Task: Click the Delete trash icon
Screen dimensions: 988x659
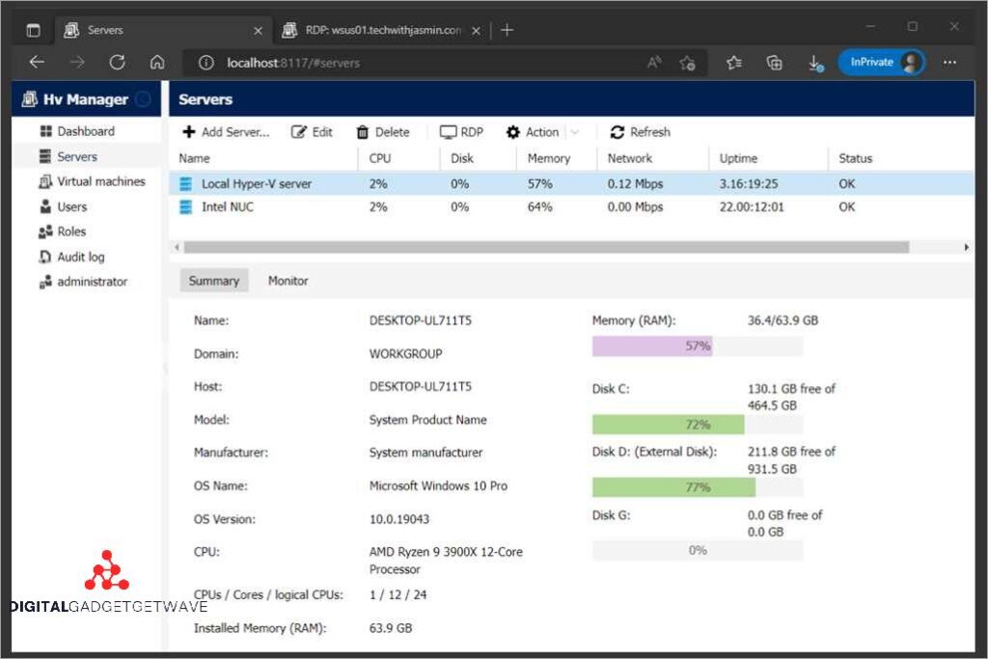Action: (363, 132)
